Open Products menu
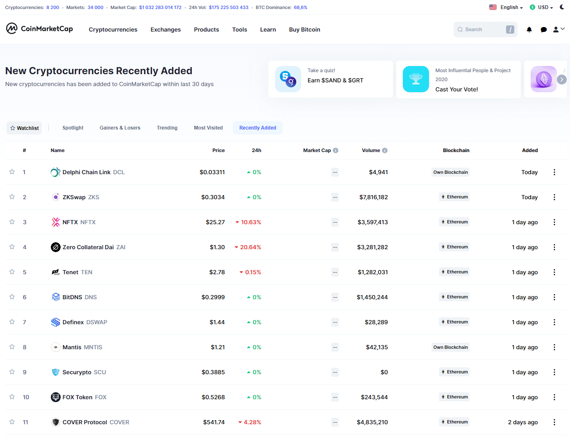Screen dimensions: 570x439 207,30
